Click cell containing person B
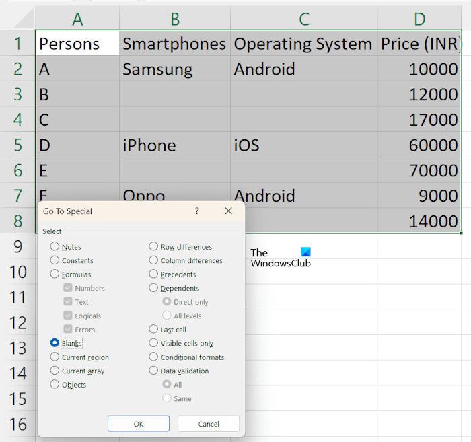The height and width of the screenshot is (442, 471). pyautogui.click(x=77, y=94)
